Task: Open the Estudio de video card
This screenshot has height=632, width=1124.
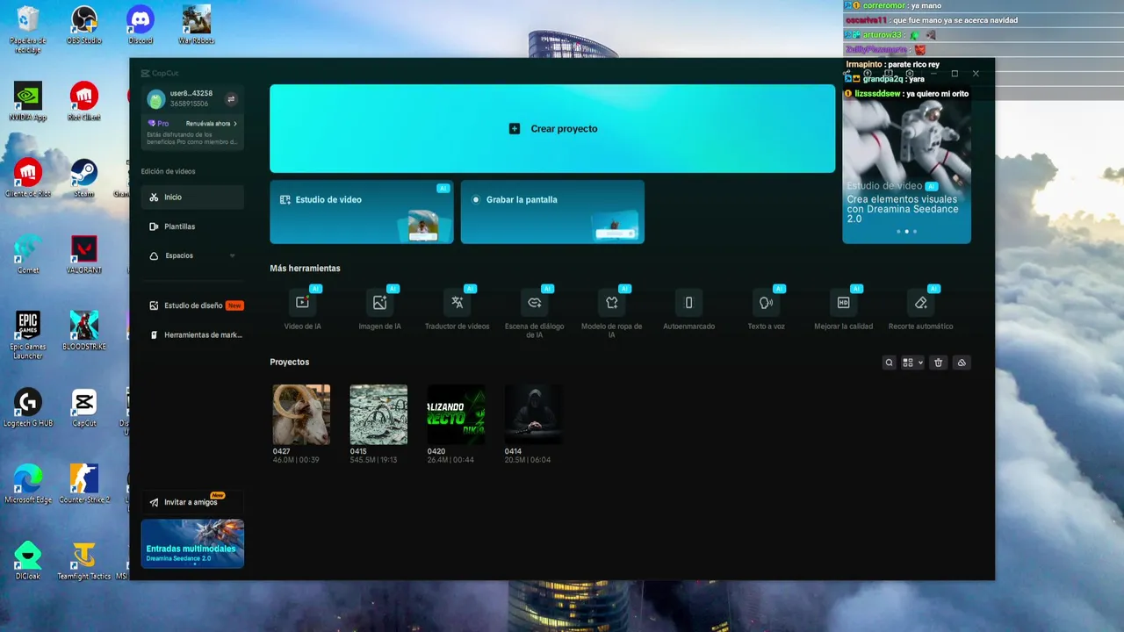Action: (x=362, y=212)
